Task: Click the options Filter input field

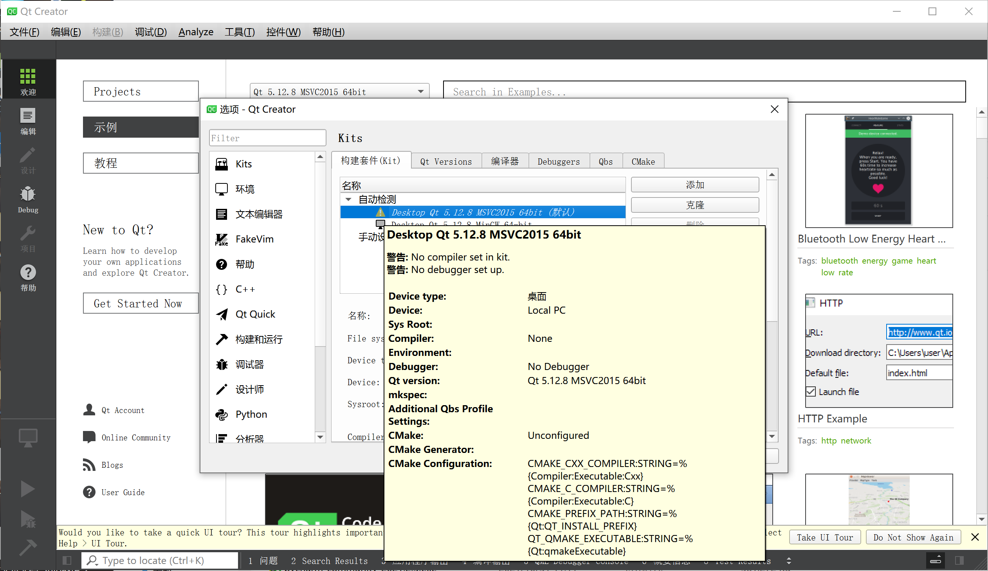Action: coord(267,138)
